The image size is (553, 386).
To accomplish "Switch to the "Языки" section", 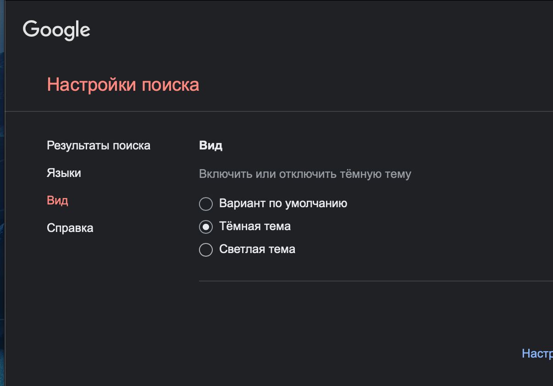I will point(64,173).
